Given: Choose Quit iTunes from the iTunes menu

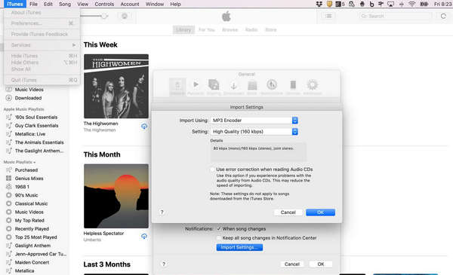Looking at the screenshot, I should [x=42, y=80].
